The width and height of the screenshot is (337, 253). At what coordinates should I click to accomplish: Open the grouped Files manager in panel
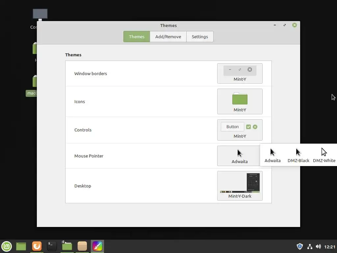point(67,246)
